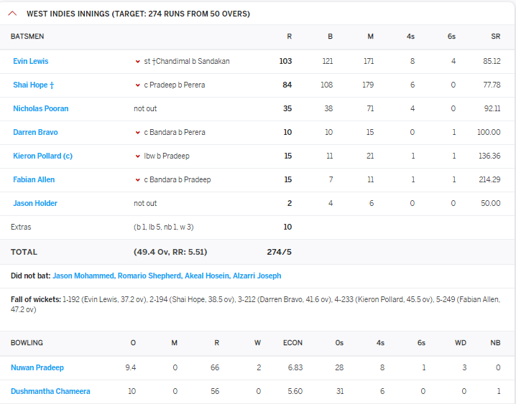The height and width of the screenshot is (404, 516).
Task: Open Nicholas Pooran player profile
Action: 40,109
